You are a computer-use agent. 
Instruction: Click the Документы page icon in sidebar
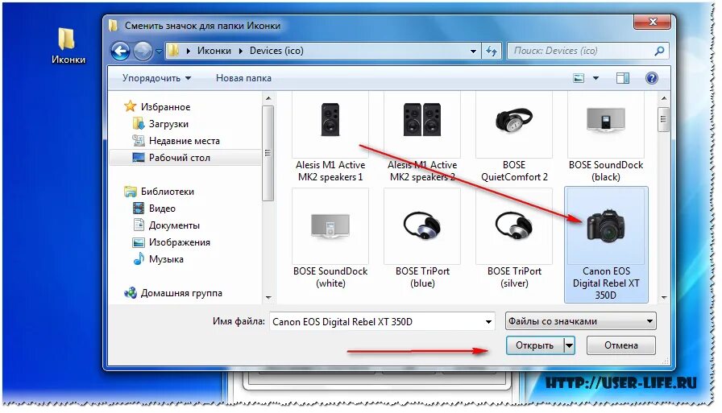(138, 225)
